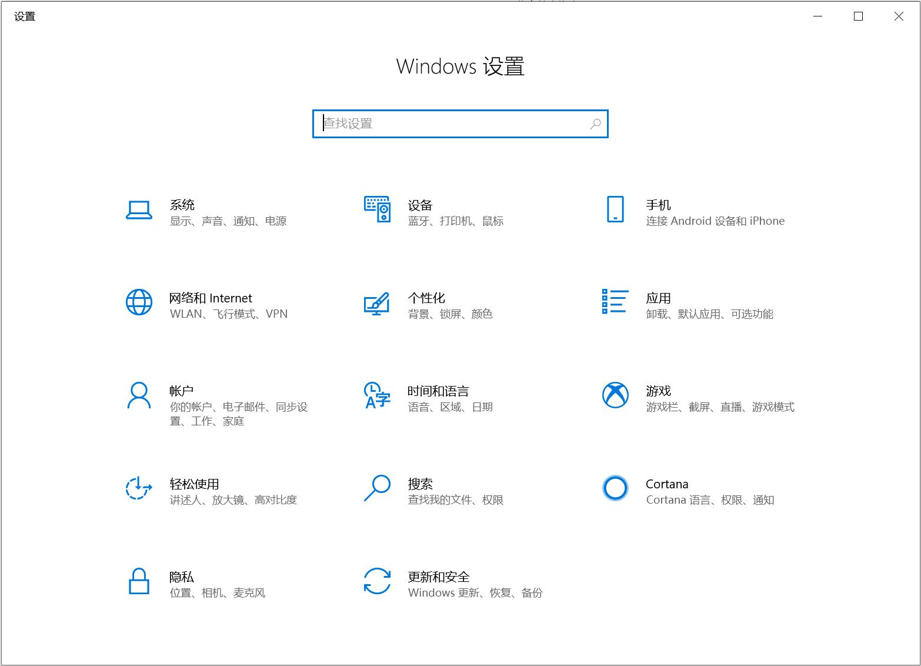Maximize the Settings window
This screenshot has width=921, height=666.
[858, 16]
